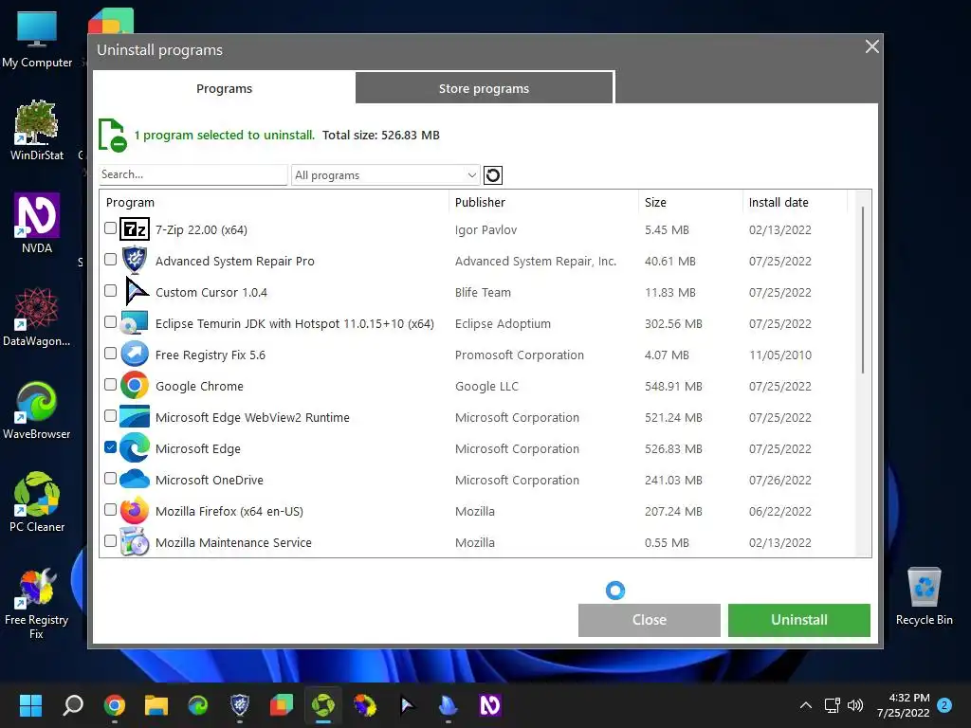The height and width of the screenshot is (728, 971).
Task: Click the program list vertical scrollbar
Action: (863, 290)
